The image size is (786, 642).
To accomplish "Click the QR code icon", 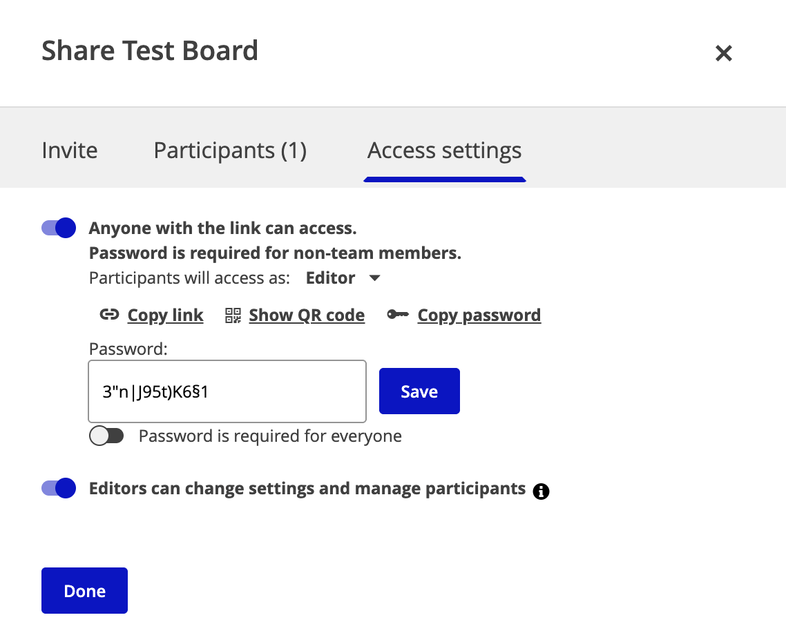I will tap(233, 315).
